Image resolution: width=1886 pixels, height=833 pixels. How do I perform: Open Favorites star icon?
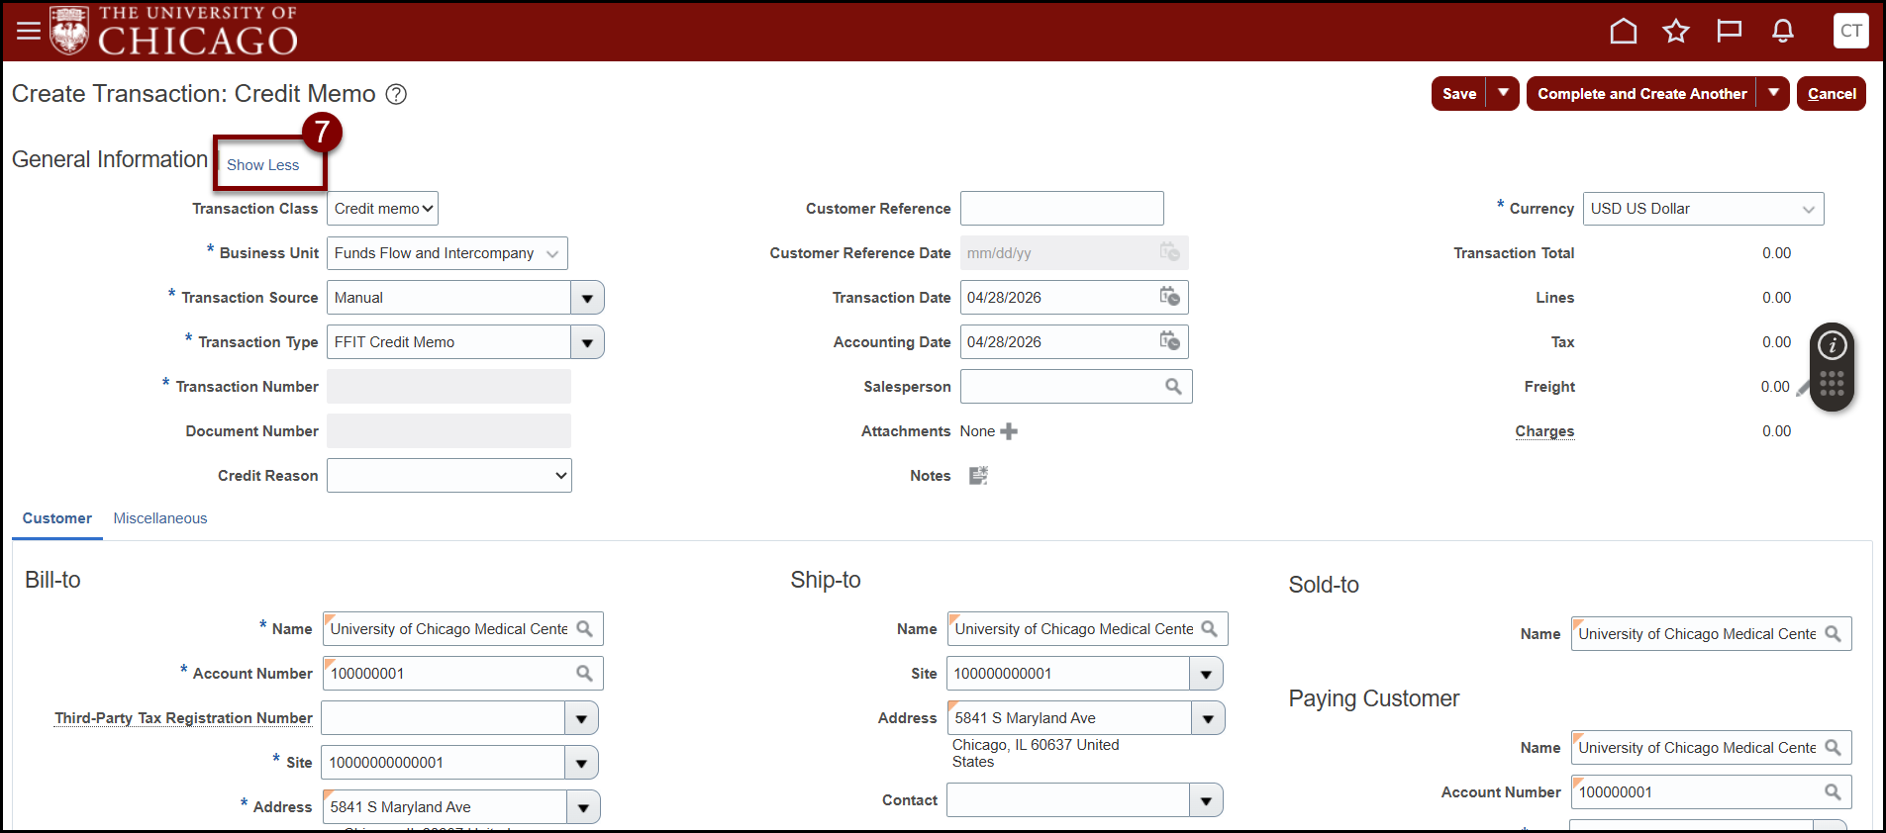(x=1676, y=32)
